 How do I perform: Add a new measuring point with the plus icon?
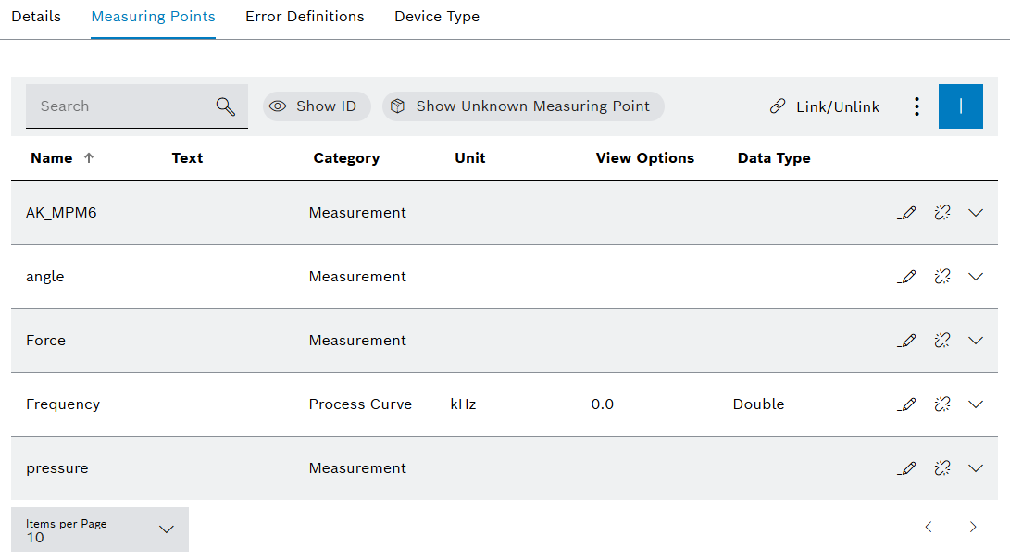point(960,106)
